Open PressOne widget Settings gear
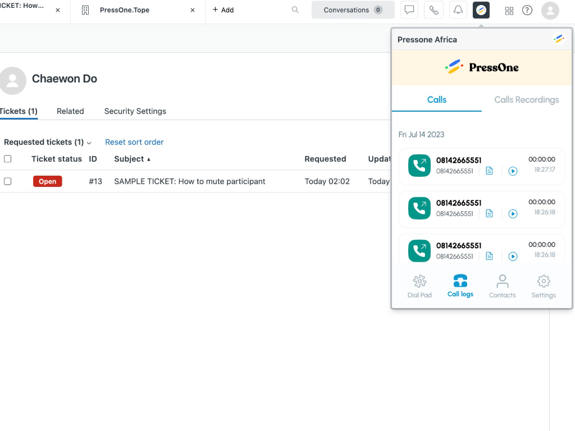This screenshot has height=431, width=575. (x=543, y=286)
